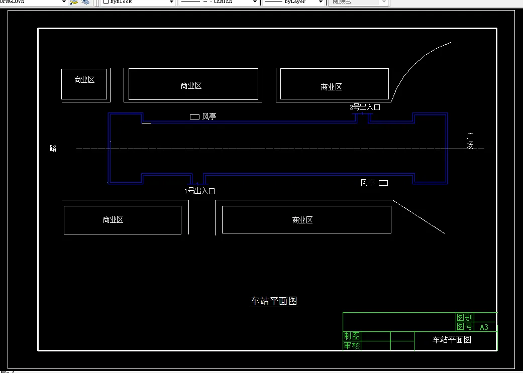Select the 图别 cell in title block
Viewport: 523px width, 373px height.
click(x=465, y=317)
